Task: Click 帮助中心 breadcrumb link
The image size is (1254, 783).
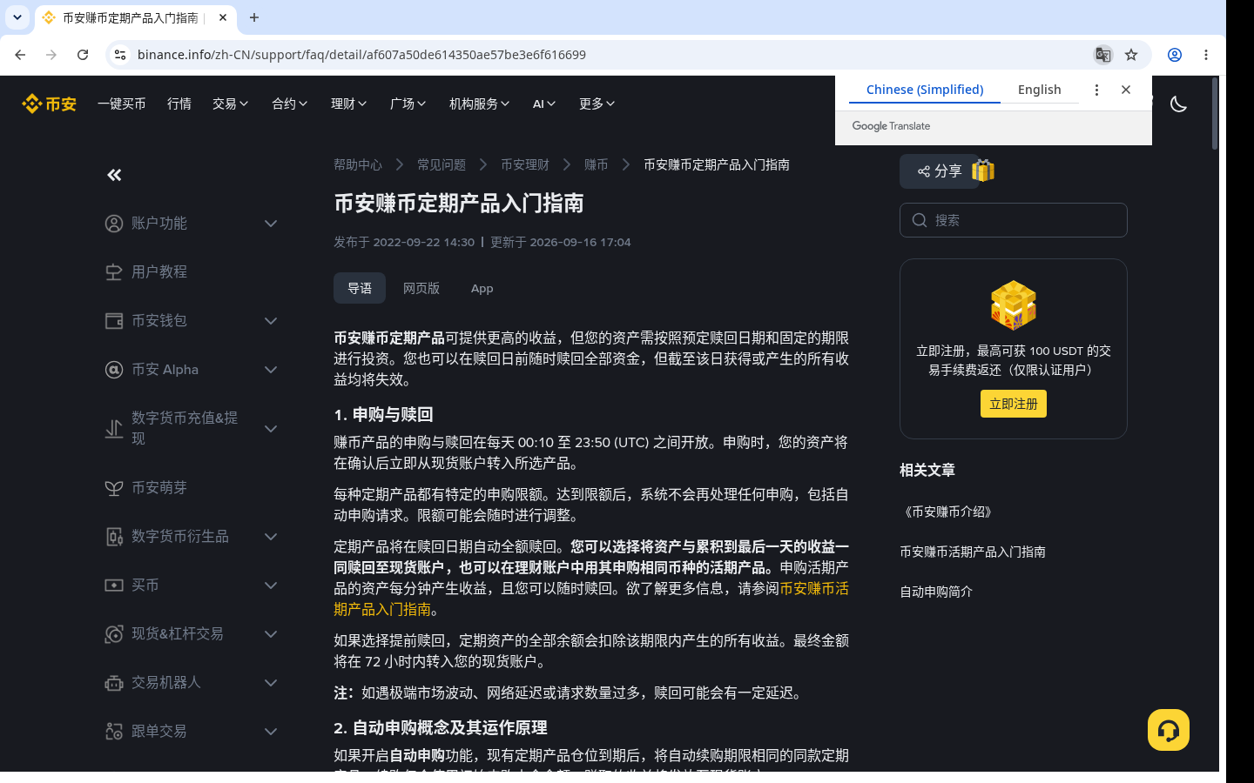Action: point(358,164)
